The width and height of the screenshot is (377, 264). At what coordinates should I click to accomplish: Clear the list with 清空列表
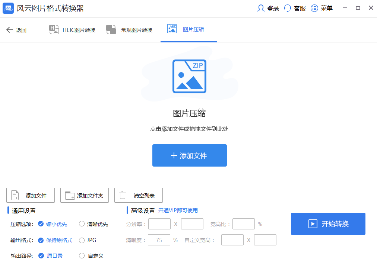139,195
